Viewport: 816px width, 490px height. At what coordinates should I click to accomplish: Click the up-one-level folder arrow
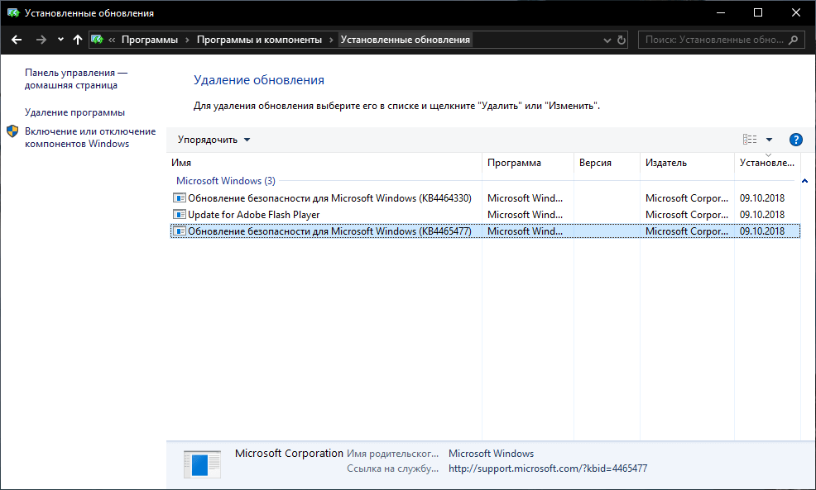coord(77,39)
